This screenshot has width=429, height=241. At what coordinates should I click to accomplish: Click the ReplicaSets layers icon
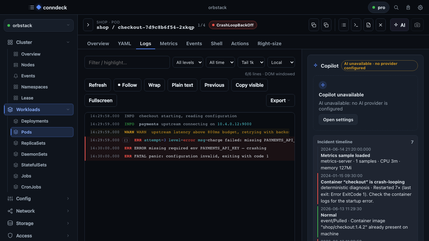(16, 143)
